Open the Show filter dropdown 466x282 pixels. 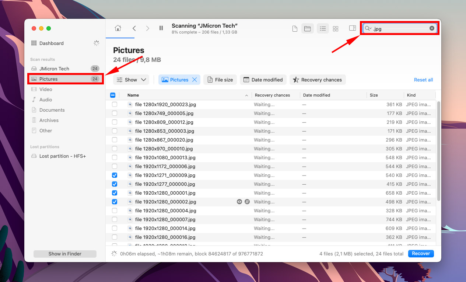click(131, 79)
